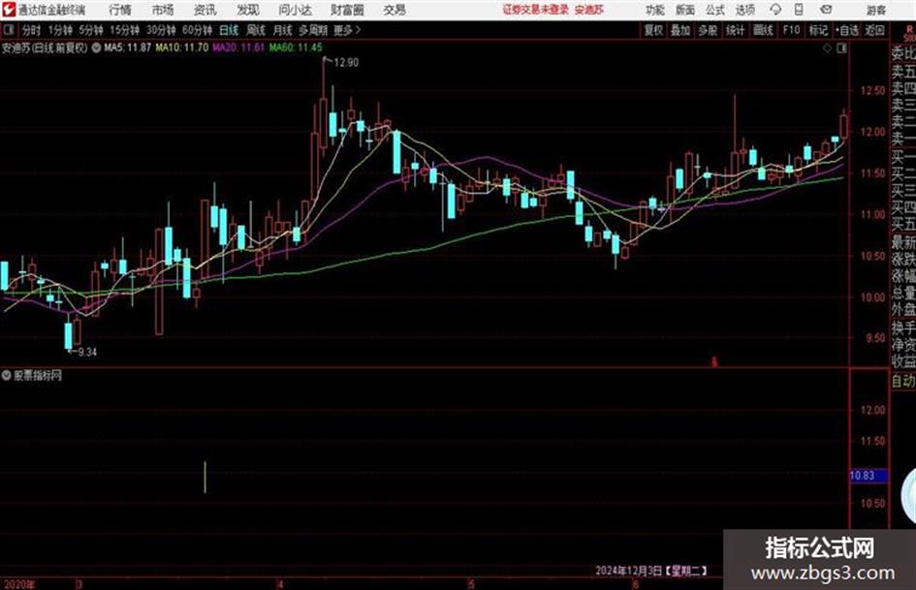Click the 股票指标网 sub-indicator label
Image resolution: width=916 pixels, height=590 pixels.
pyautogui.click(x=38, y=376)
